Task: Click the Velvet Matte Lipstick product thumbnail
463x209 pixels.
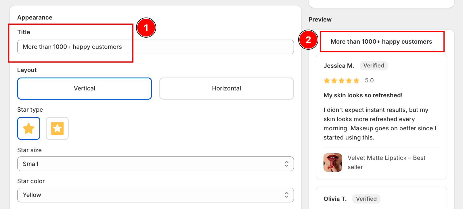Action: pos(333,162)
